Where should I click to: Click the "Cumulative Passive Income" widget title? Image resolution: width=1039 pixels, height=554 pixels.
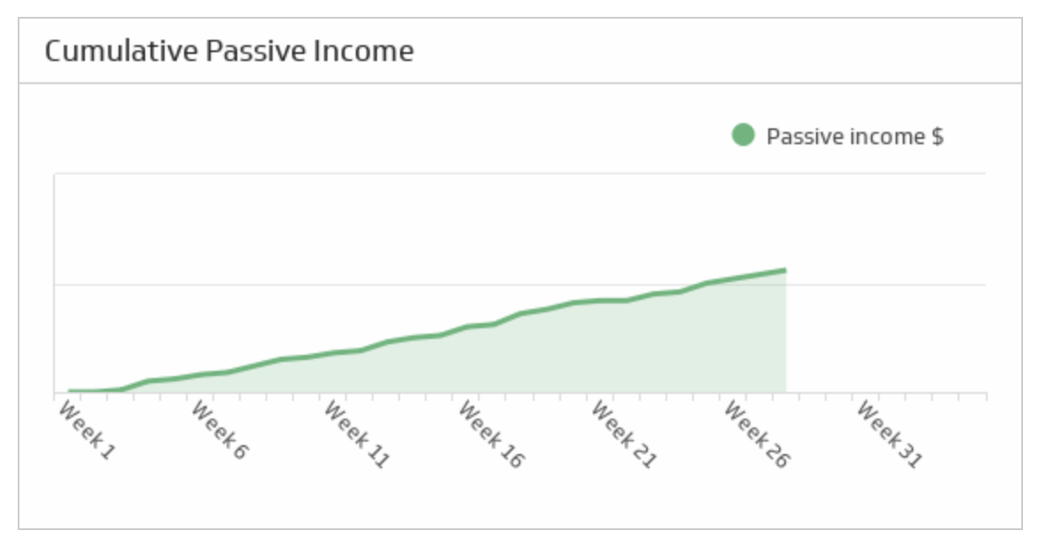[x=228, y=51]
